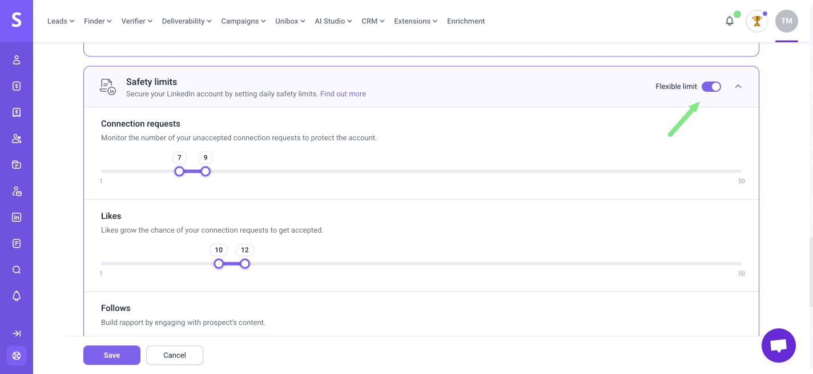This screenshot has height=374, width=813.
Task: Click the search magnifier sidebar icon
Action: 17,270
